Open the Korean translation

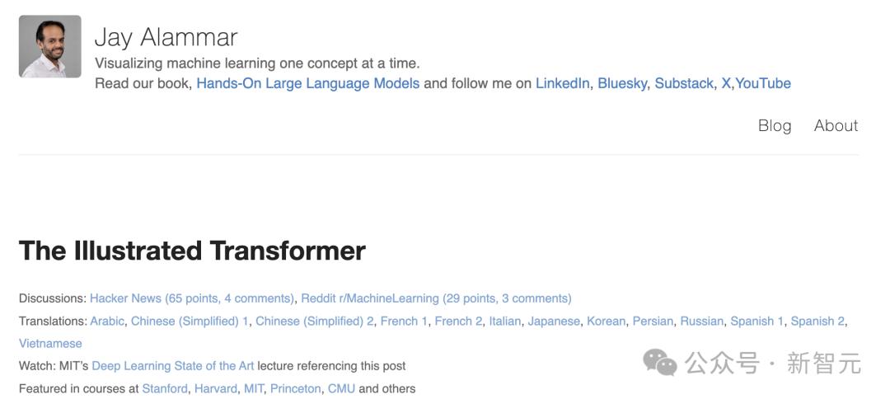pyautogui.click(x=606, y=321)
